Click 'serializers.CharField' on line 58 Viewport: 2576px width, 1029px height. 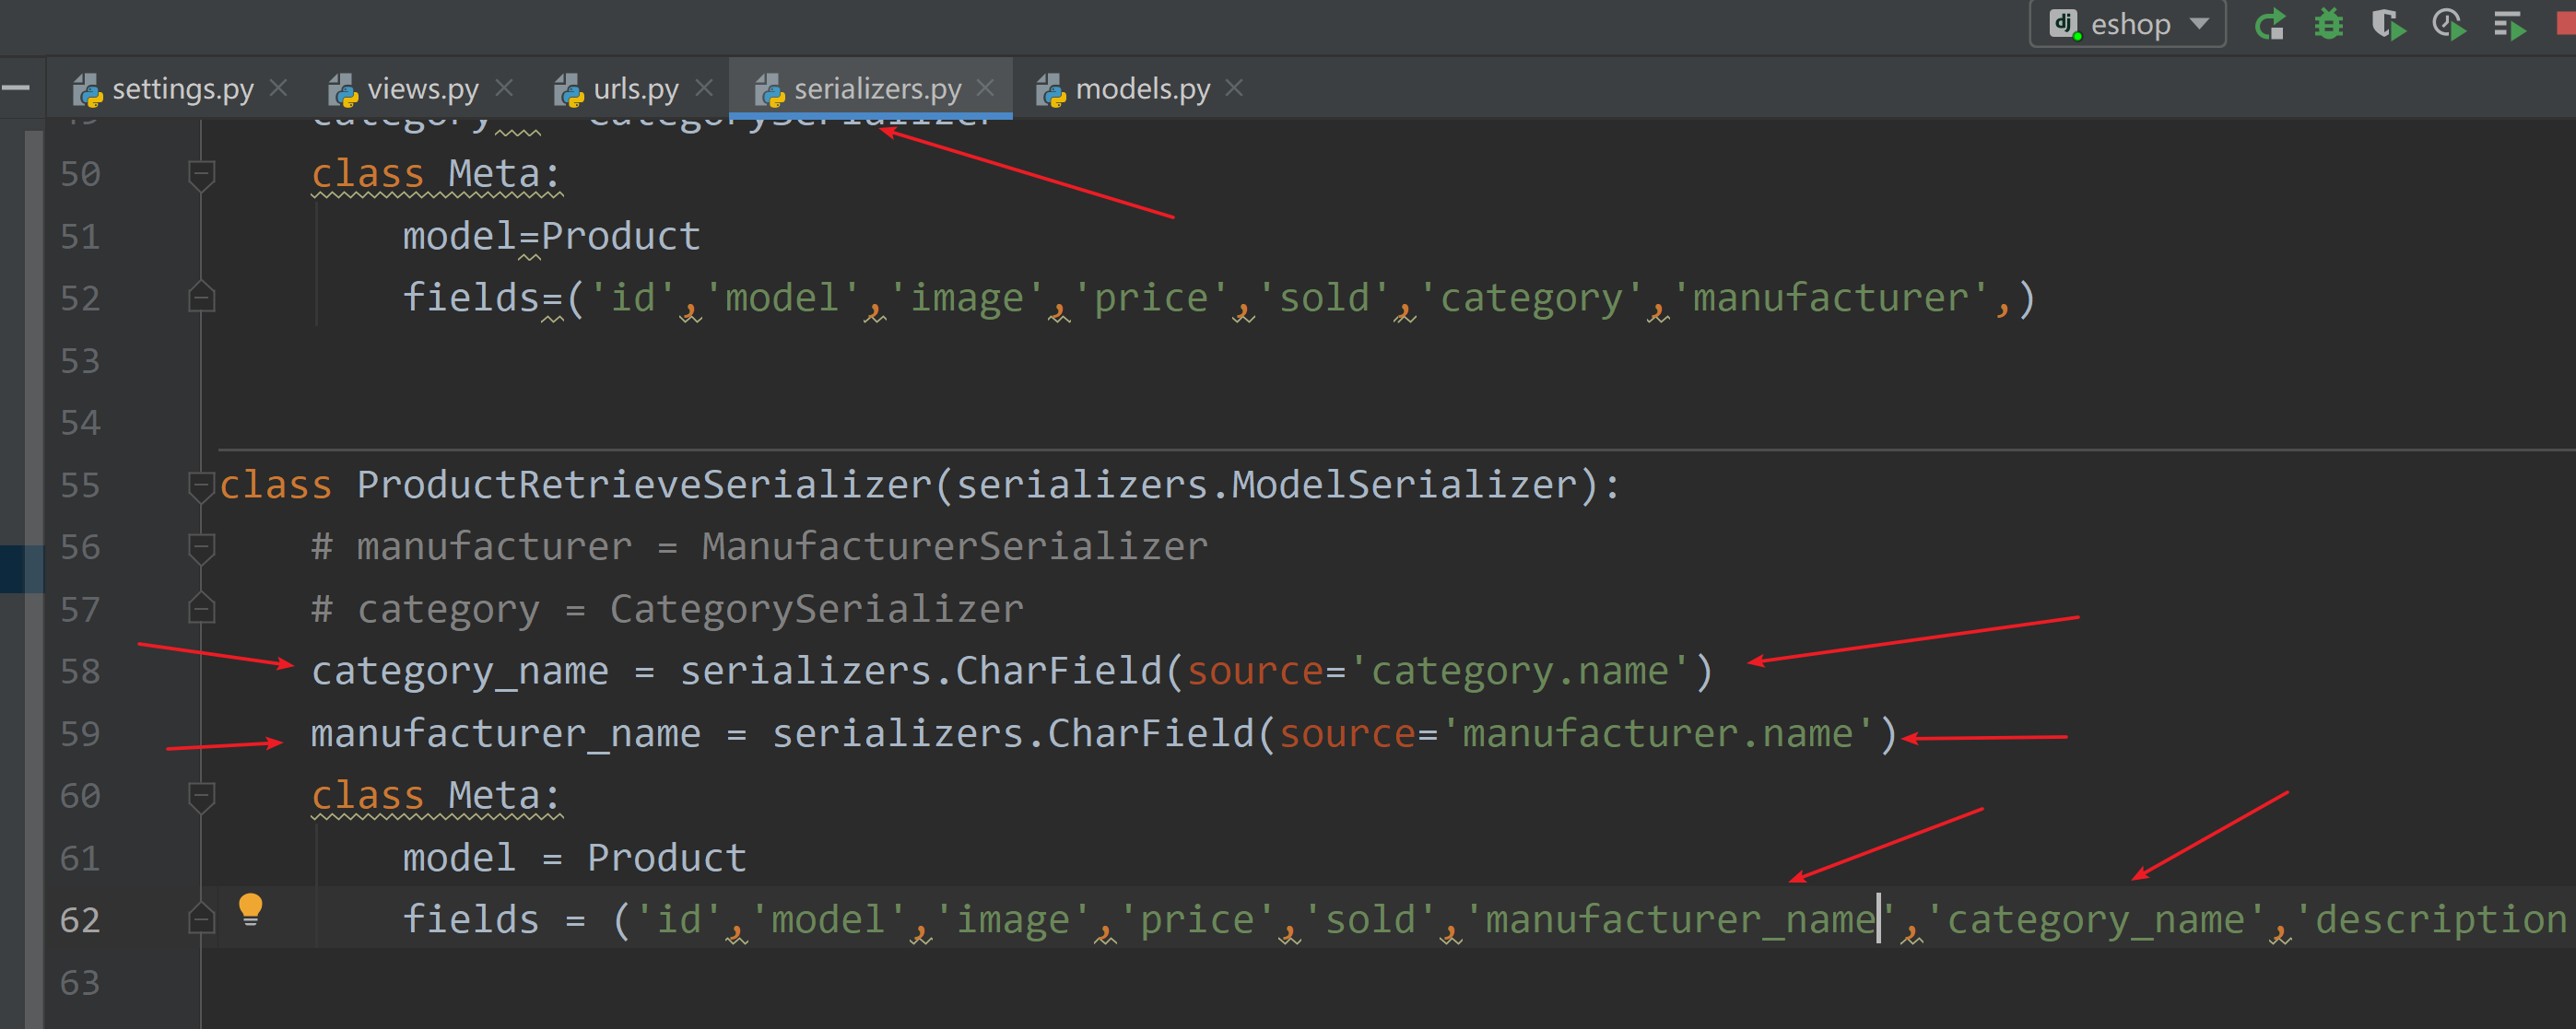[921, 671]
